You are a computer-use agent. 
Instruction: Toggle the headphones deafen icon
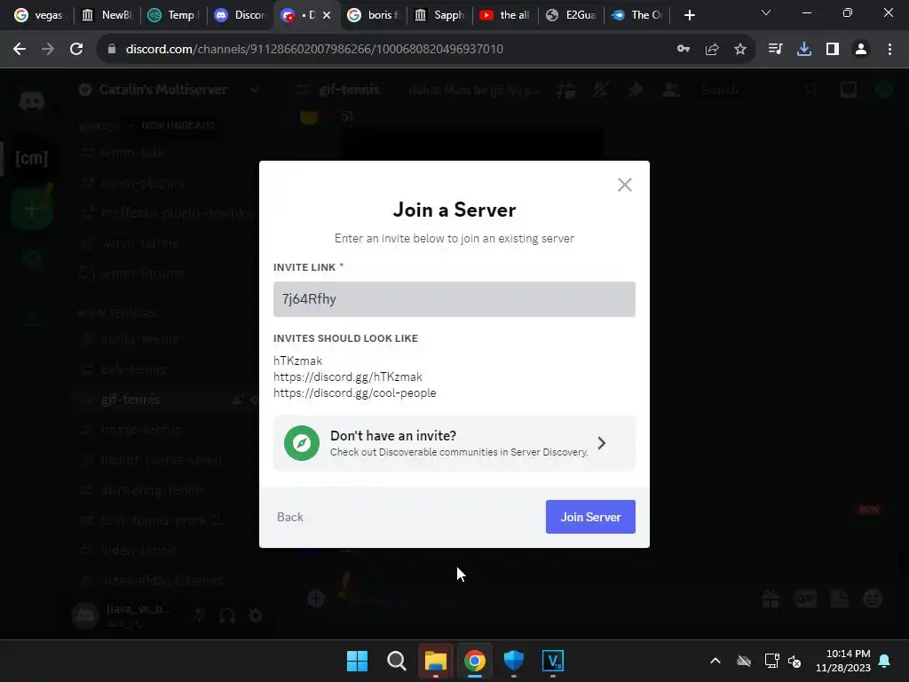pyautogui.click(x=227, y=615)
